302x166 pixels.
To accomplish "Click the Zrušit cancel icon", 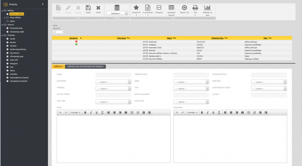I will click(98, 8).
